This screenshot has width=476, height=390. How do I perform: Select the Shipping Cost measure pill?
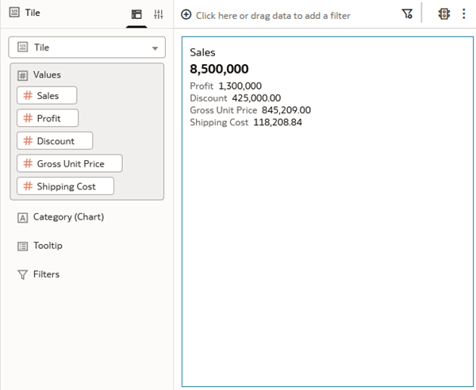[x=65, y=186]
